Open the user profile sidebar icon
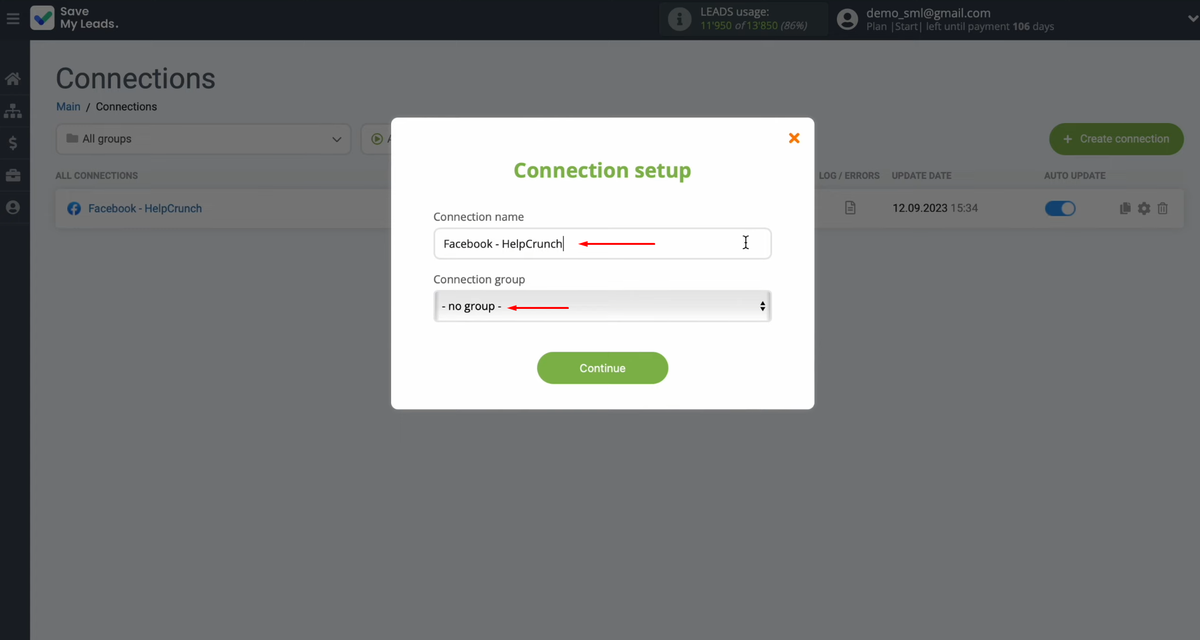 [13, 207]
